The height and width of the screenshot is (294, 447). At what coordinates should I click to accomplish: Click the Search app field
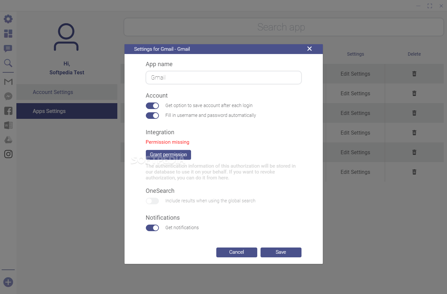pos(284,27)
